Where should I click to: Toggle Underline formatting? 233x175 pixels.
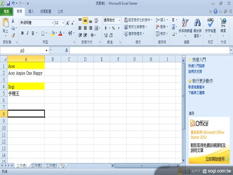tap(33, 33)
